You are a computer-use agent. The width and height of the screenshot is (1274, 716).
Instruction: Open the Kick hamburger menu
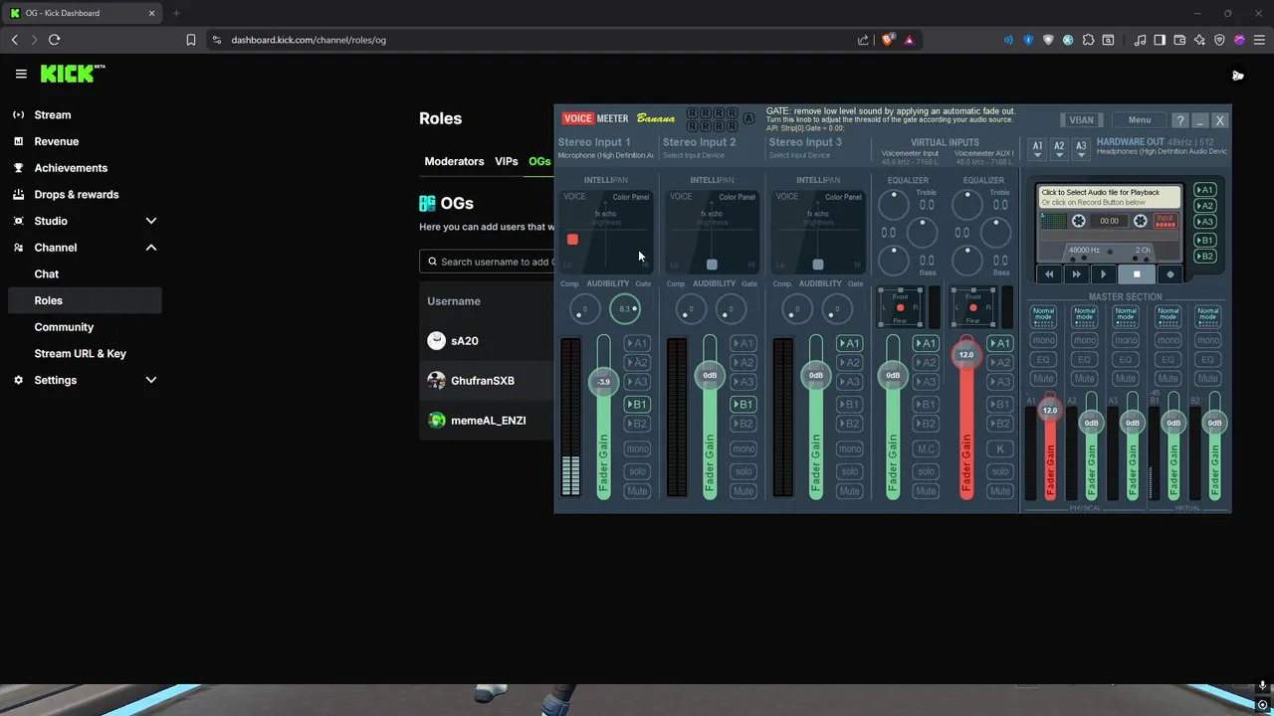pos(21,74)
